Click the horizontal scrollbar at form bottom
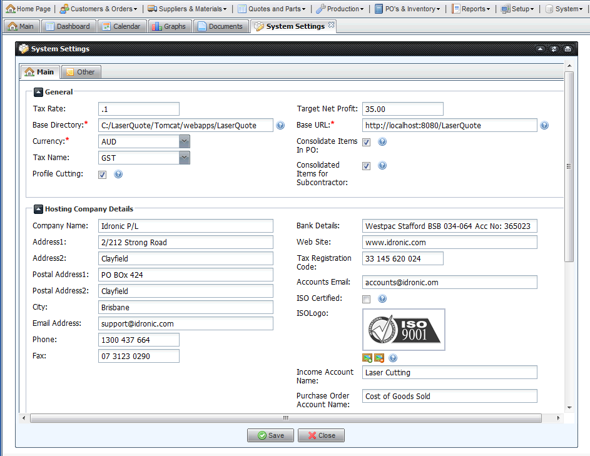590x456 pixels. coord(286,418)
